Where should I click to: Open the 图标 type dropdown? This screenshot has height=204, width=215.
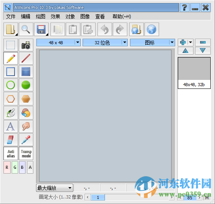[152, 43]
